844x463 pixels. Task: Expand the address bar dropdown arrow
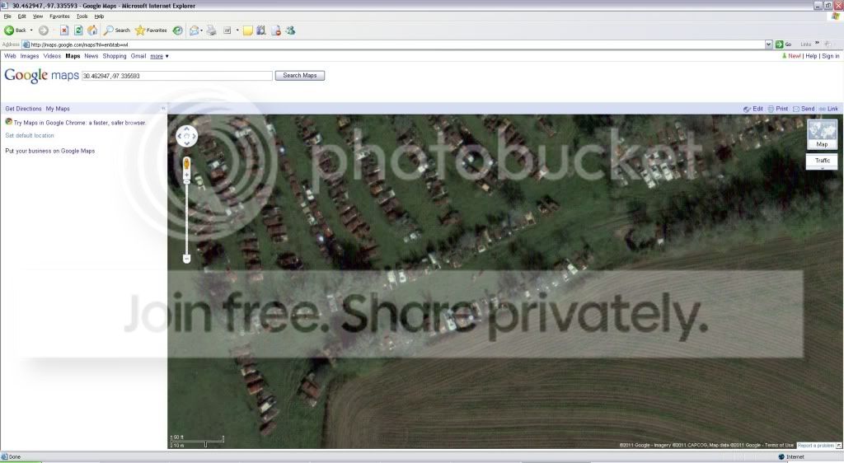pyautogui.click(x=768, y=44)
